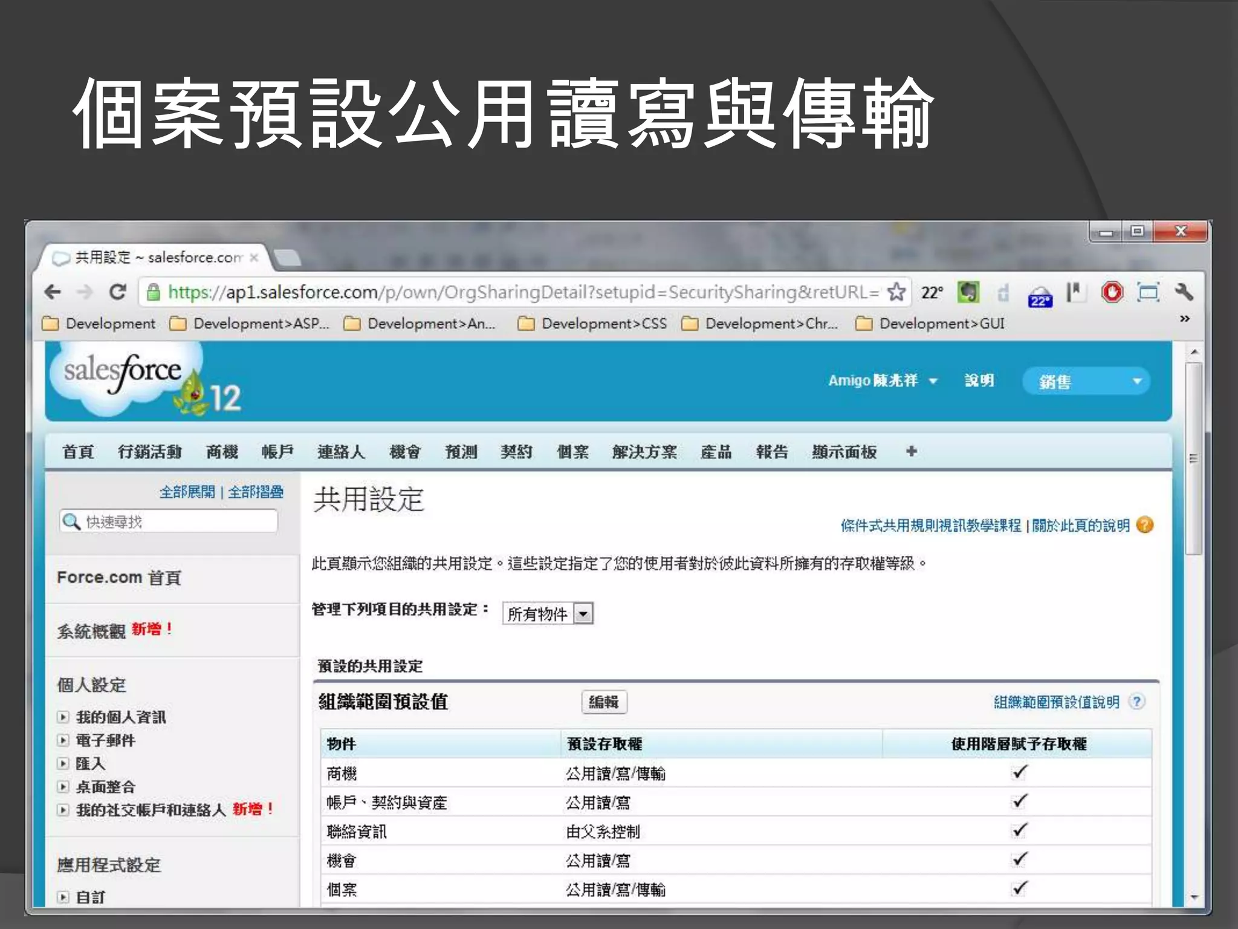The width and height of the screenshot is (1238, 929).
Task: Open the Amigo 陳兆祥 user menu
Action: tap(883, 380)
